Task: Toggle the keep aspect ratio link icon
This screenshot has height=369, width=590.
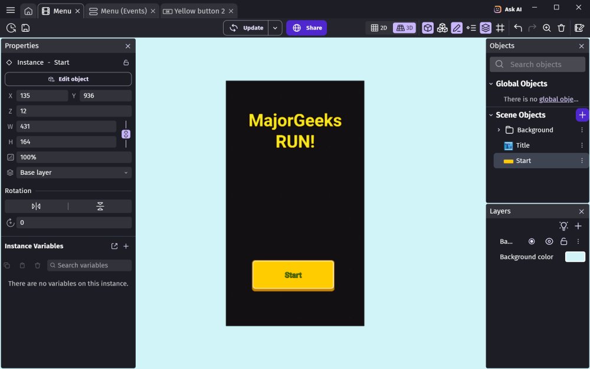Action: coord(126,134)
